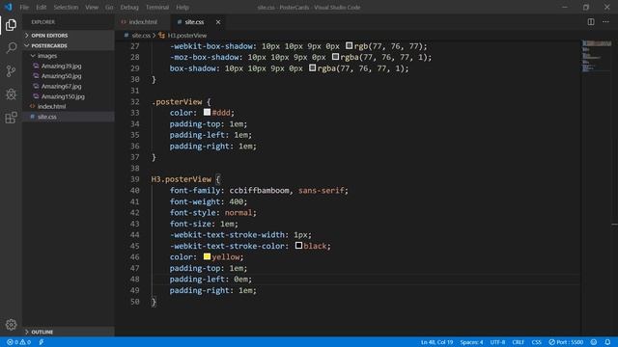
Task: Open the View menu
Action: (92, 7)
